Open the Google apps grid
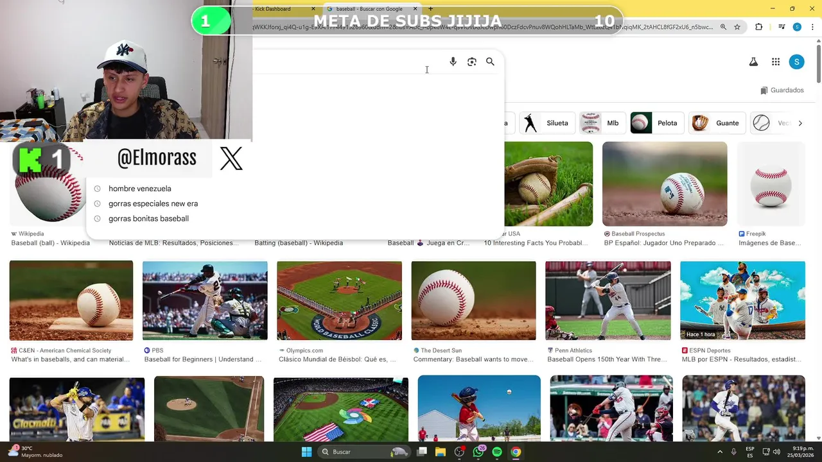Viewport: 822px width, 462px height. pos(776,62)
